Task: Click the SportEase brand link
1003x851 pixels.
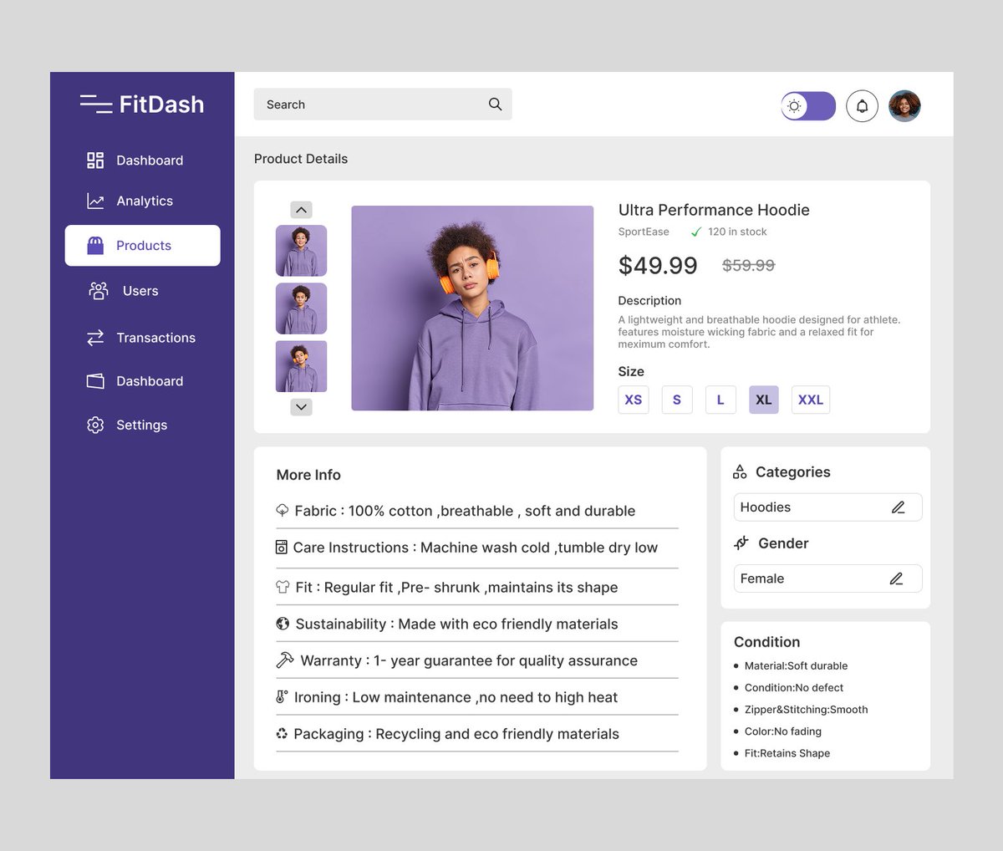Action: coord(644,232)
